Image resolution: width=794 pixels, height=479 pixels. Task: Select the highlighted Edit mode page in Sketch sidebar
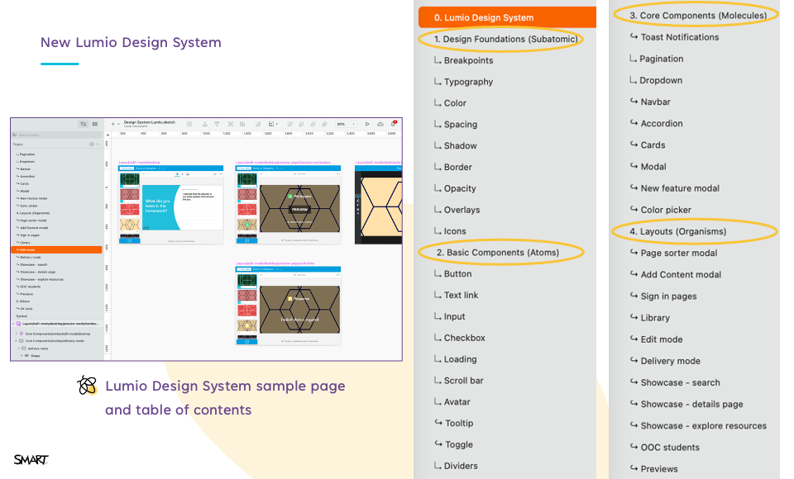pyautogui.click(x=57, y=250)
